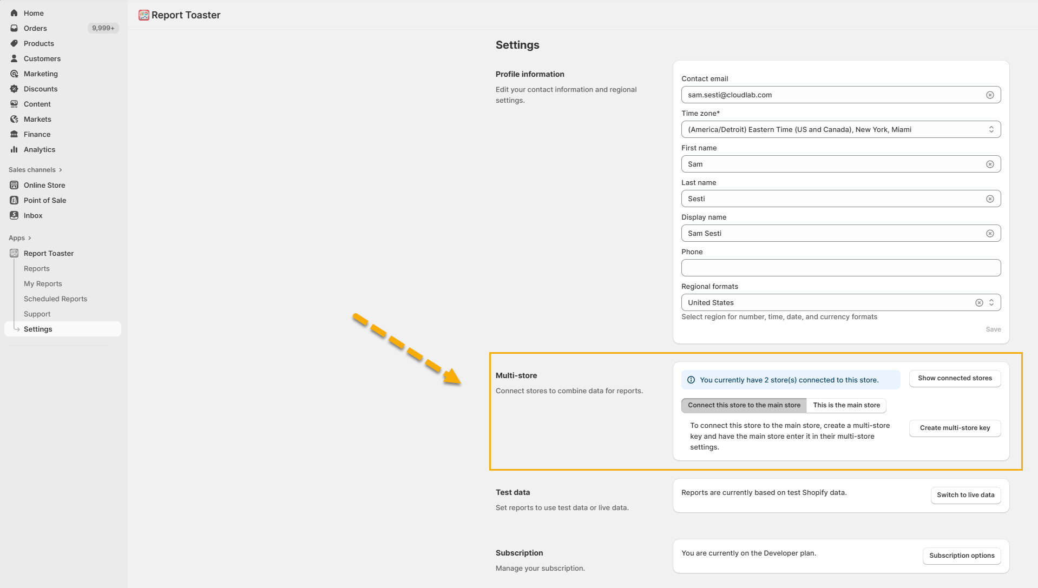Click the Online Store storefront icon
Image resolution: width=1038 pixels, height=588 pixels.
14,185
